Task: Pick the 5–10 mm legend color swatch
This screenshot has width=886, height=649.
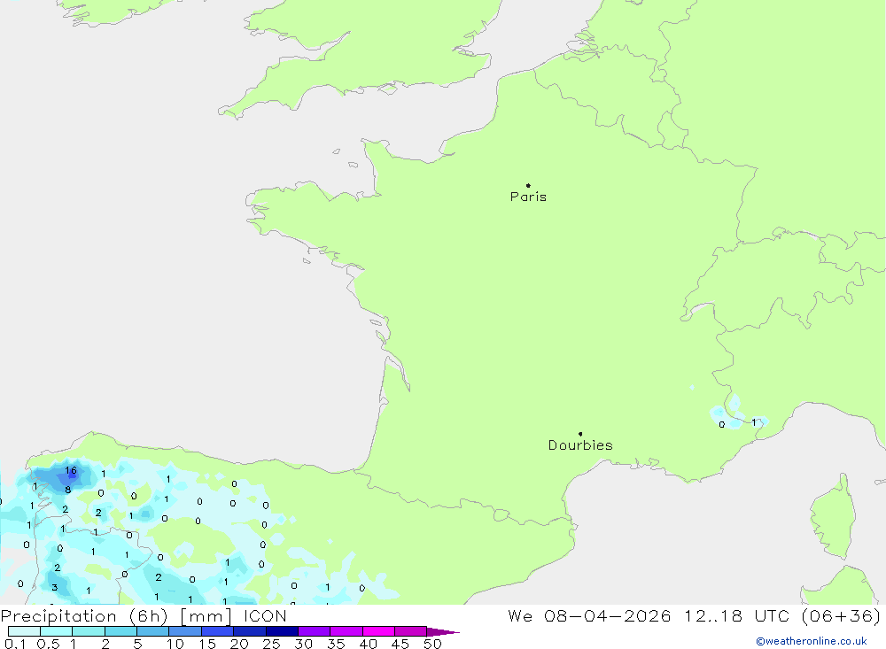Action: [153, 631]
